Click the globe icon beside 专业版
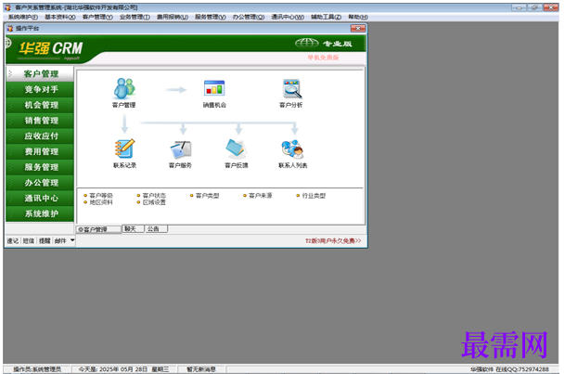The width and height of the screenshot is (565, 374). [x=307, y=44]
